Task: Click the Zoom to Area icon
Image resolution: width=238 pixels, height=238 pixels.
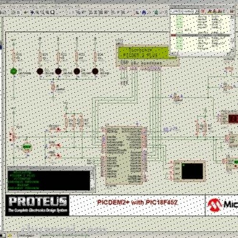Action: point(52,12)
